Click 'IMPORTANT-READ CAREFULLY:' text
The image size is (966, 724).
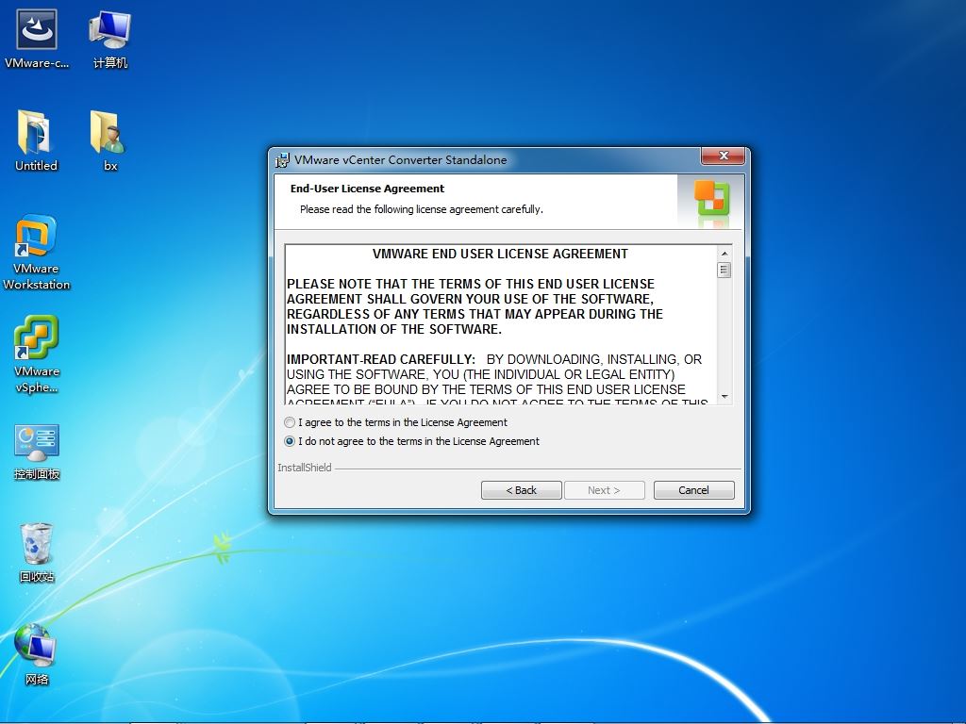coord(381,359)
